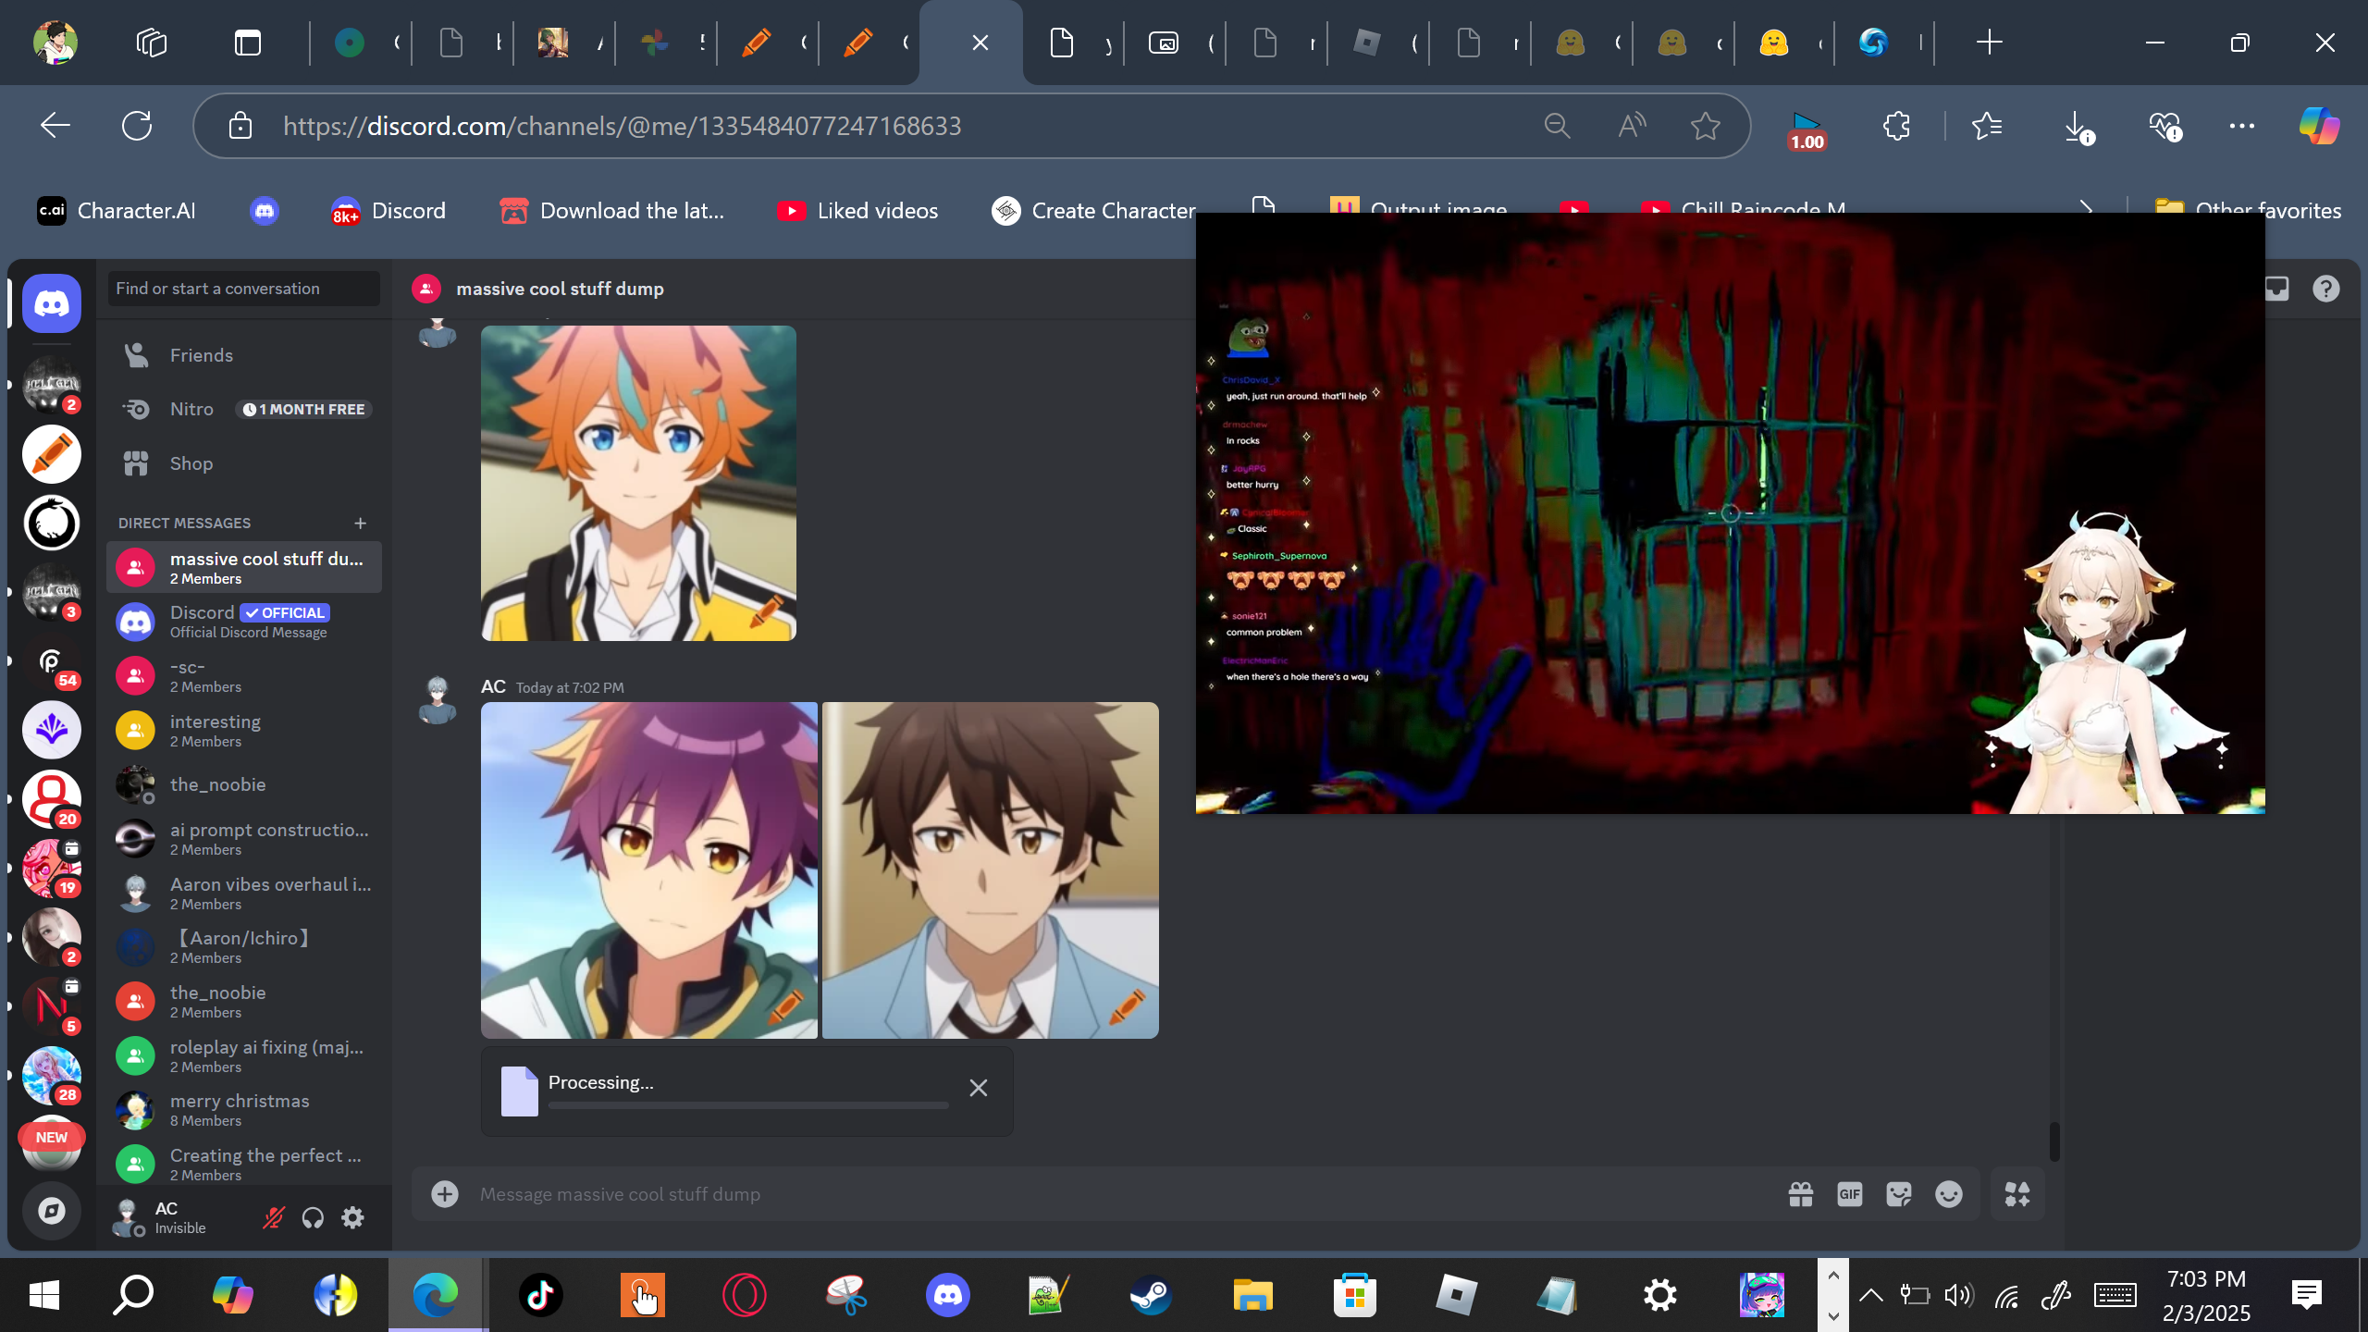Open TikTok from the taskbar
The width and height of the screenshot is (2368, 1332).
540,1295
